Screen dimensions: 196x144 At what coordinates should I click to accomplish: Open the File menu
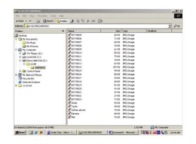coord(17,16)
